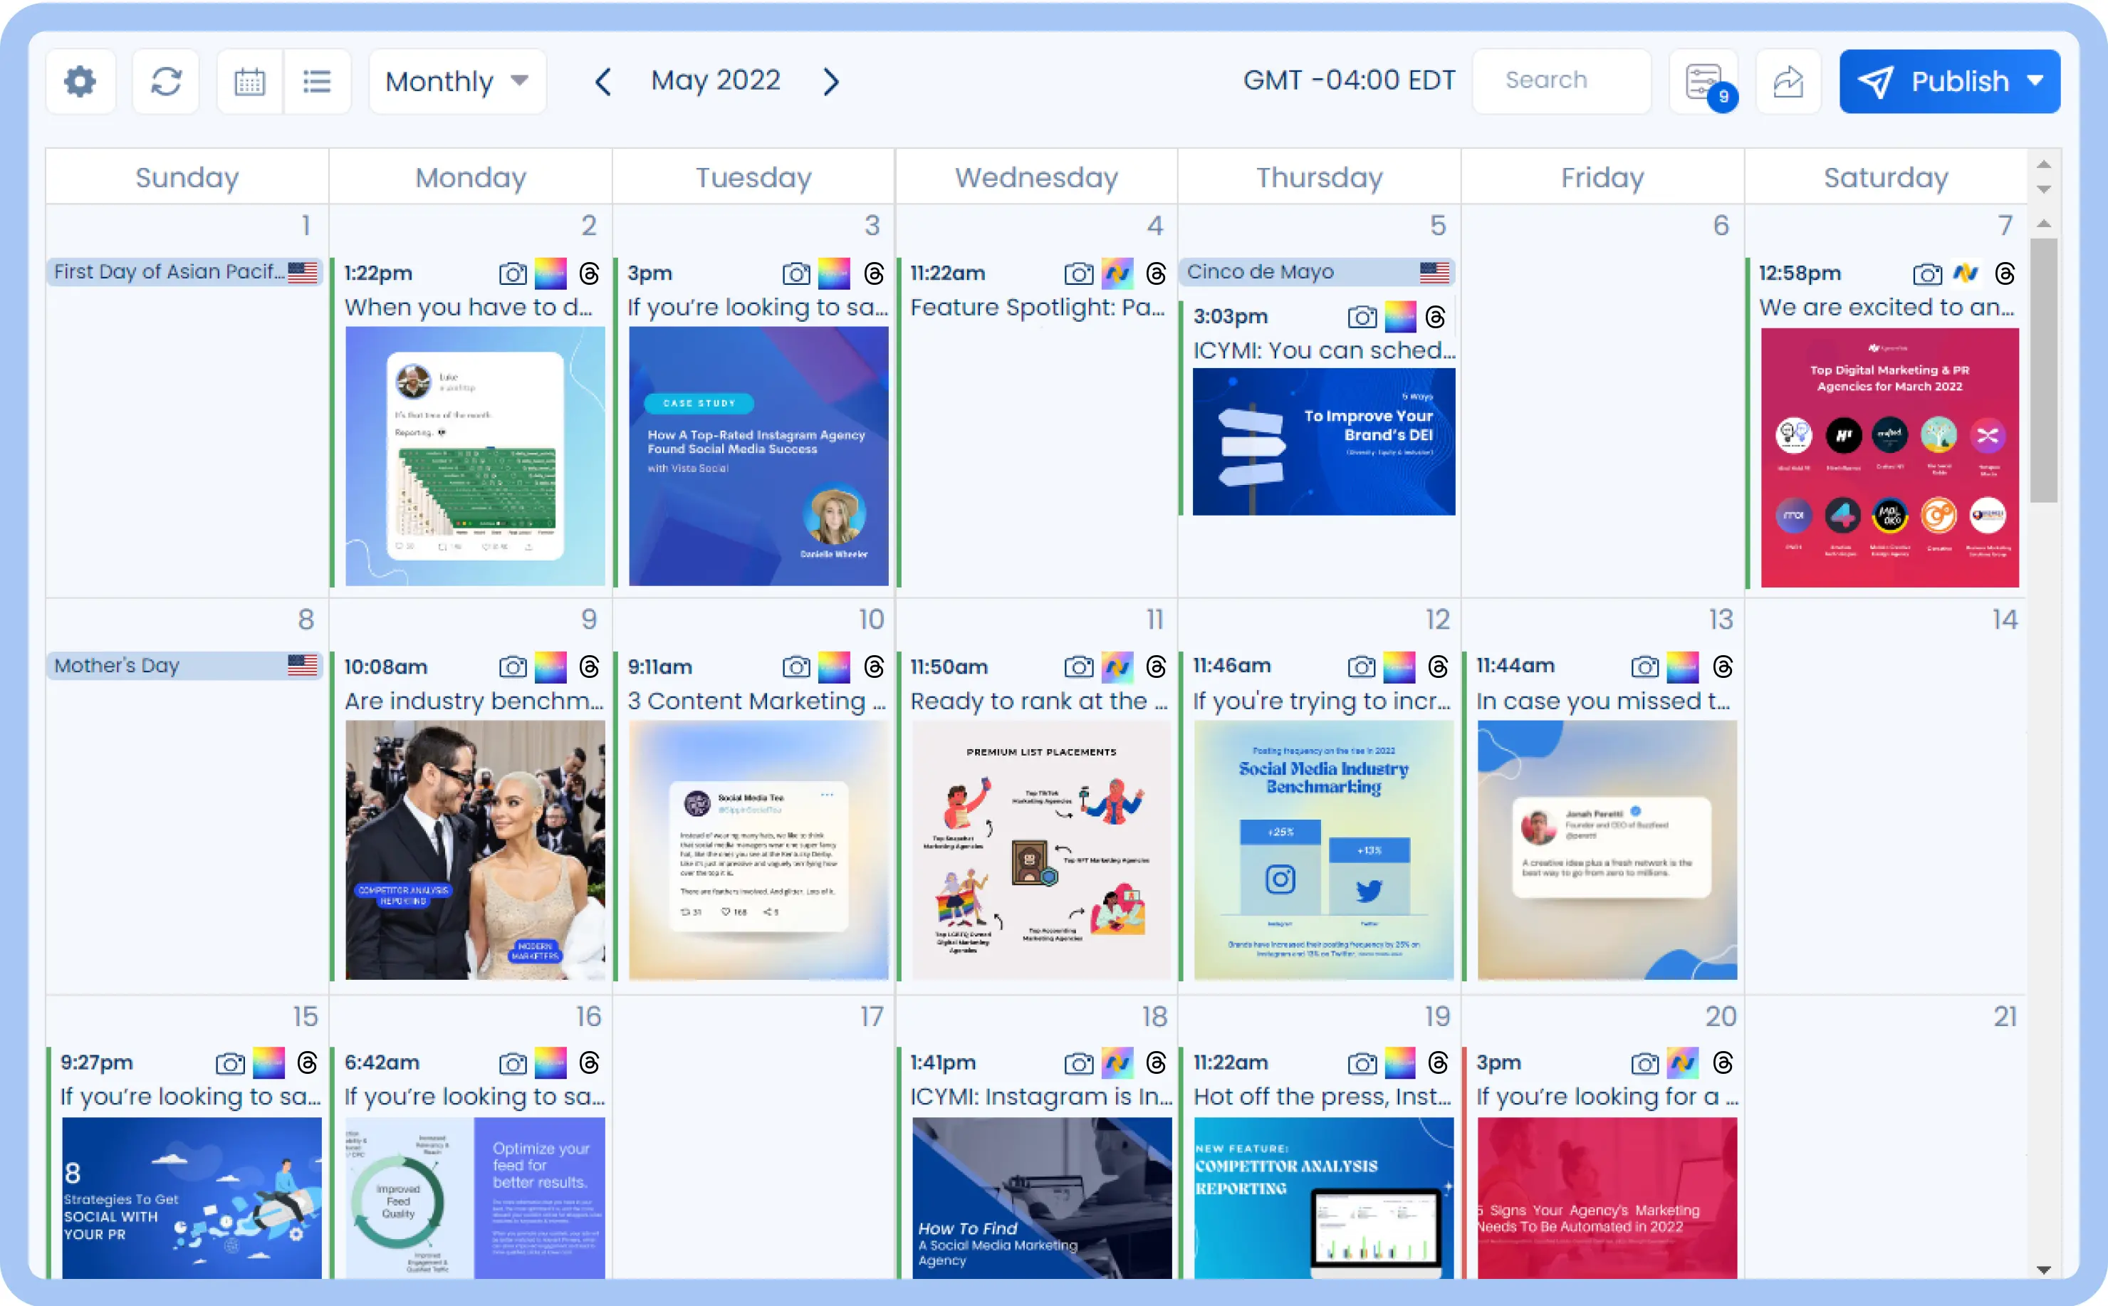Open post 'Feature Spotlight: Pa...'

click(1037, 308)
